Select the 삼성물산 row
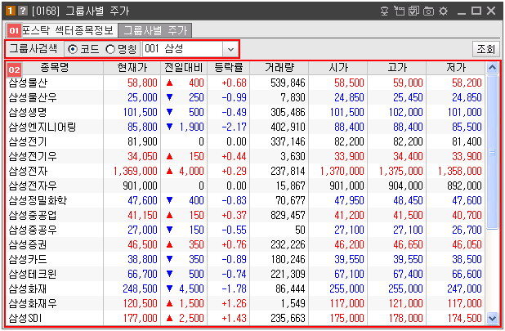 pos(246,83)
